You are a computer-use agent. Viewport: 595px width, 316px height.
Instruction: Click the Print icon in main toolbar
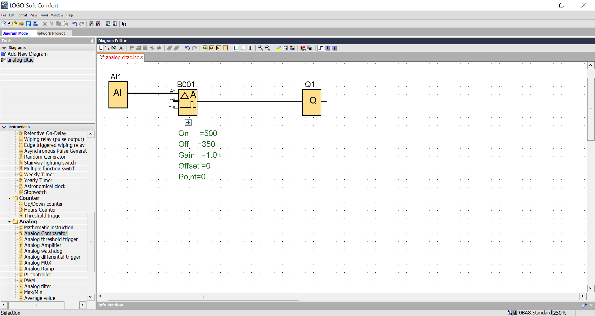(x=35, y=24)
